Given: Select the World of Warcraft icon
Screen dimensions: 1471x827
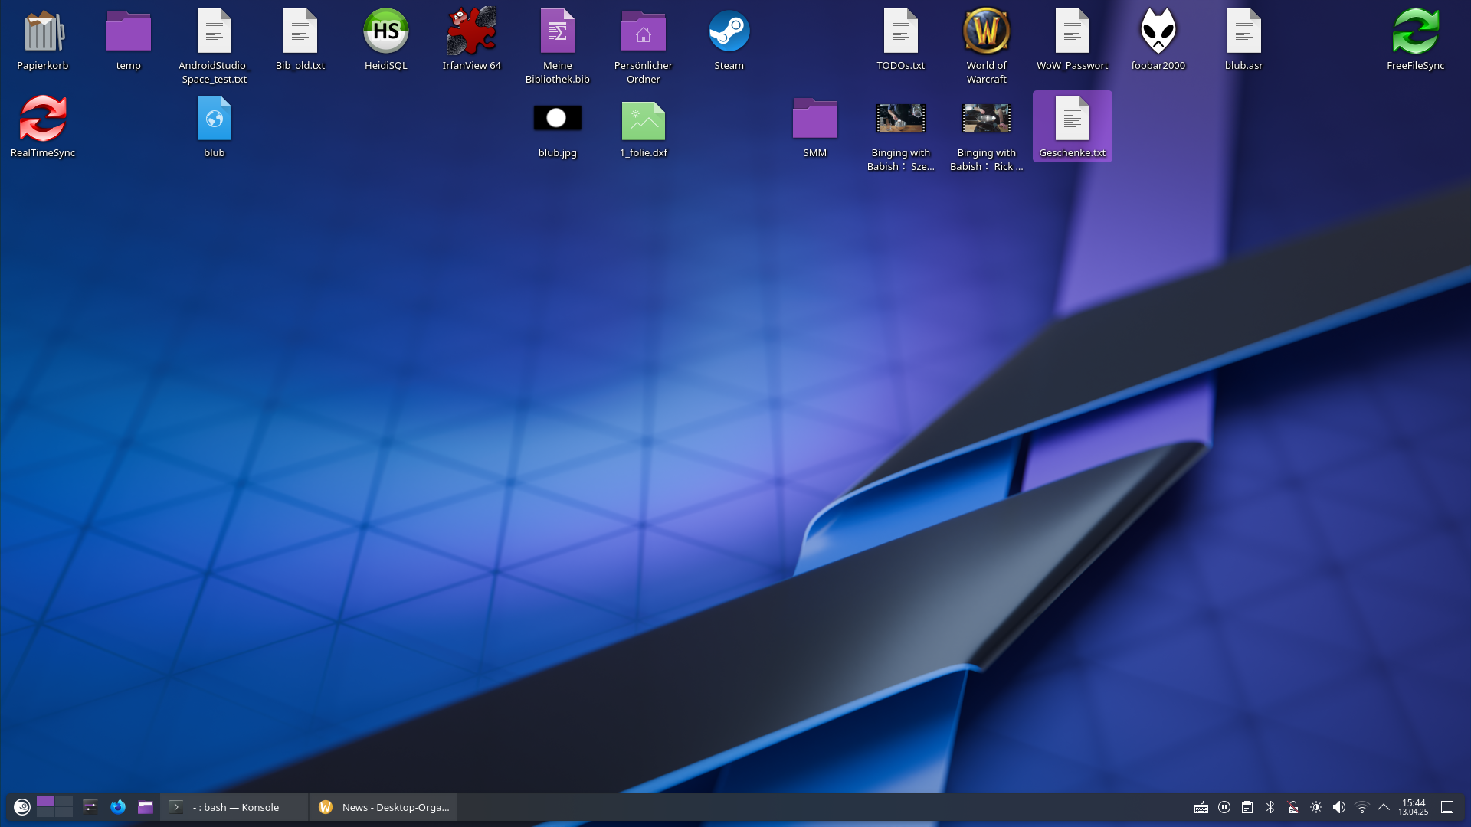Looking at the screenshot, I should click(986, 32).
